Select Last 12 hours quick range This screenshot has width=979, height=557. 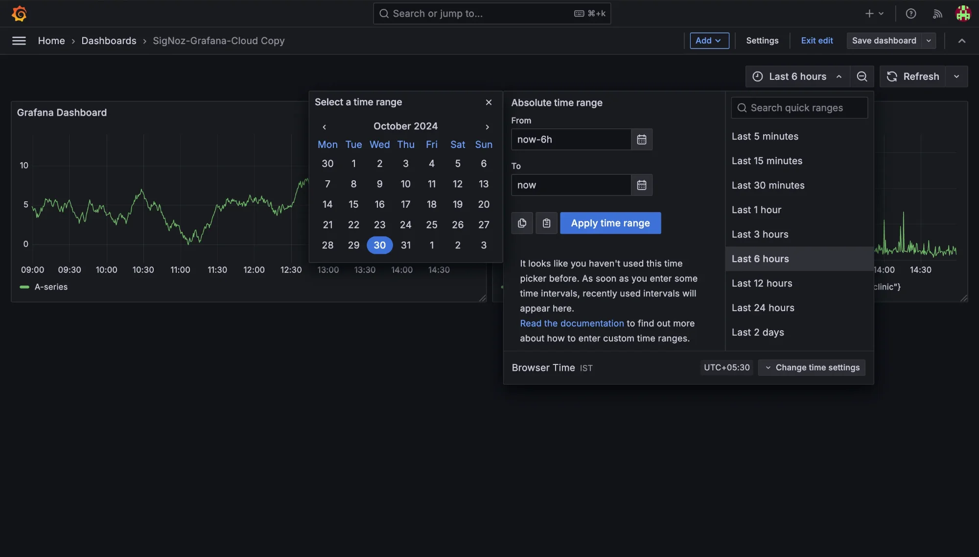pyautogui.click(x=799, y=284)
